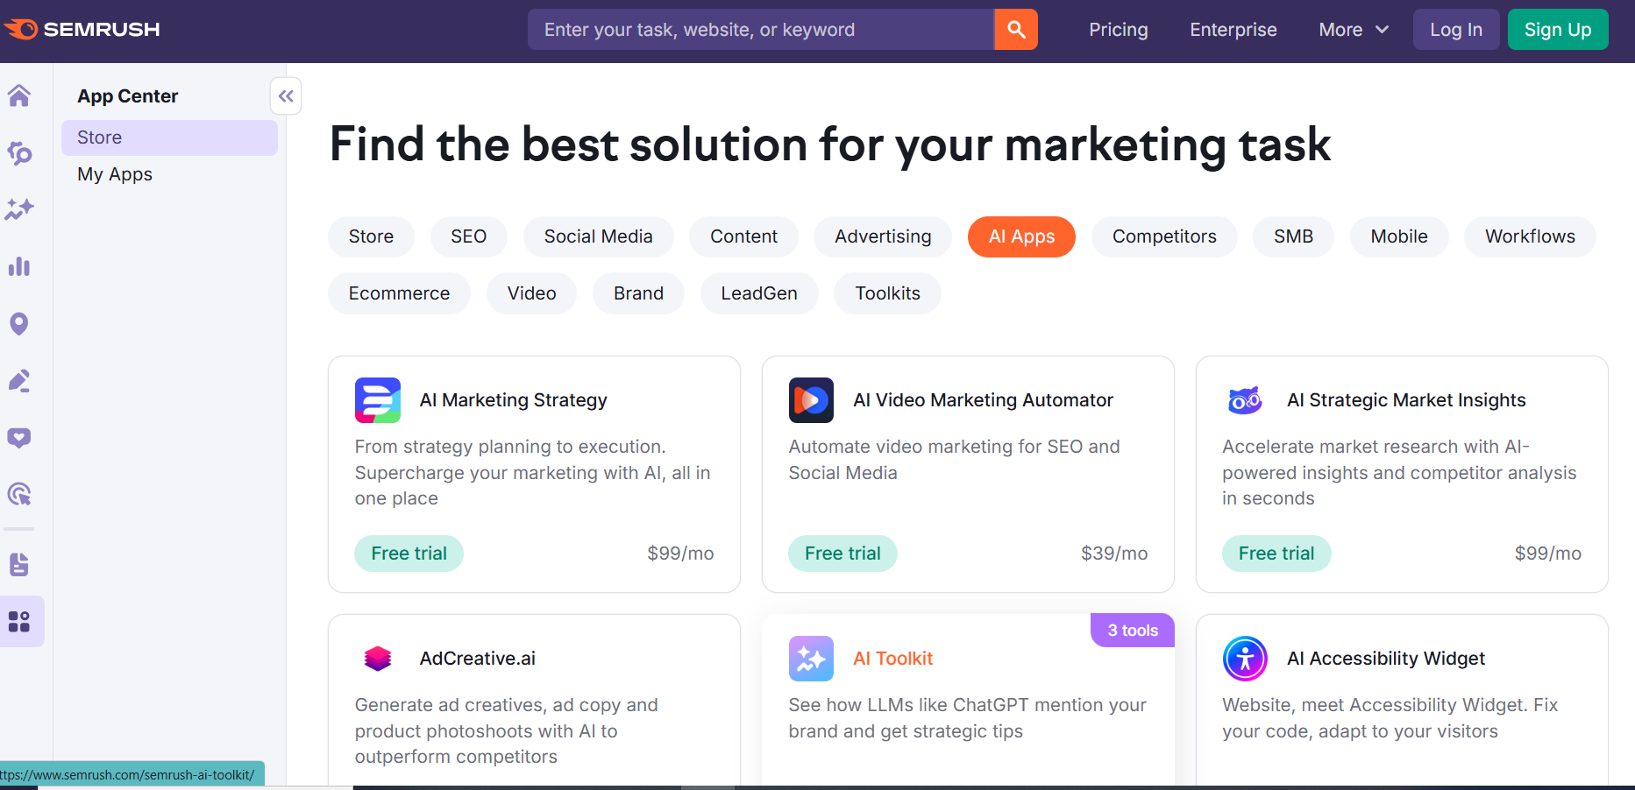Open the AI Accessibility Widget title
Image resolution: width=1635 pixels, height=790 pixels.
coord(1386,659)
